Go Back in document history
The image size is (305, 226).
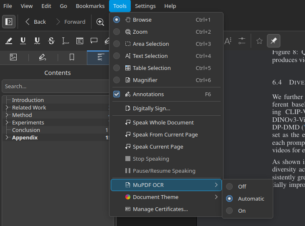coord(36,22)
